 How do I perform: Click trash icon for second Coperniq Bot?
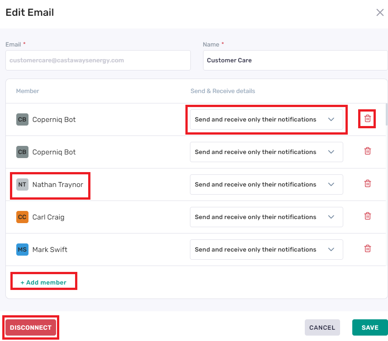tap(368, 151)
